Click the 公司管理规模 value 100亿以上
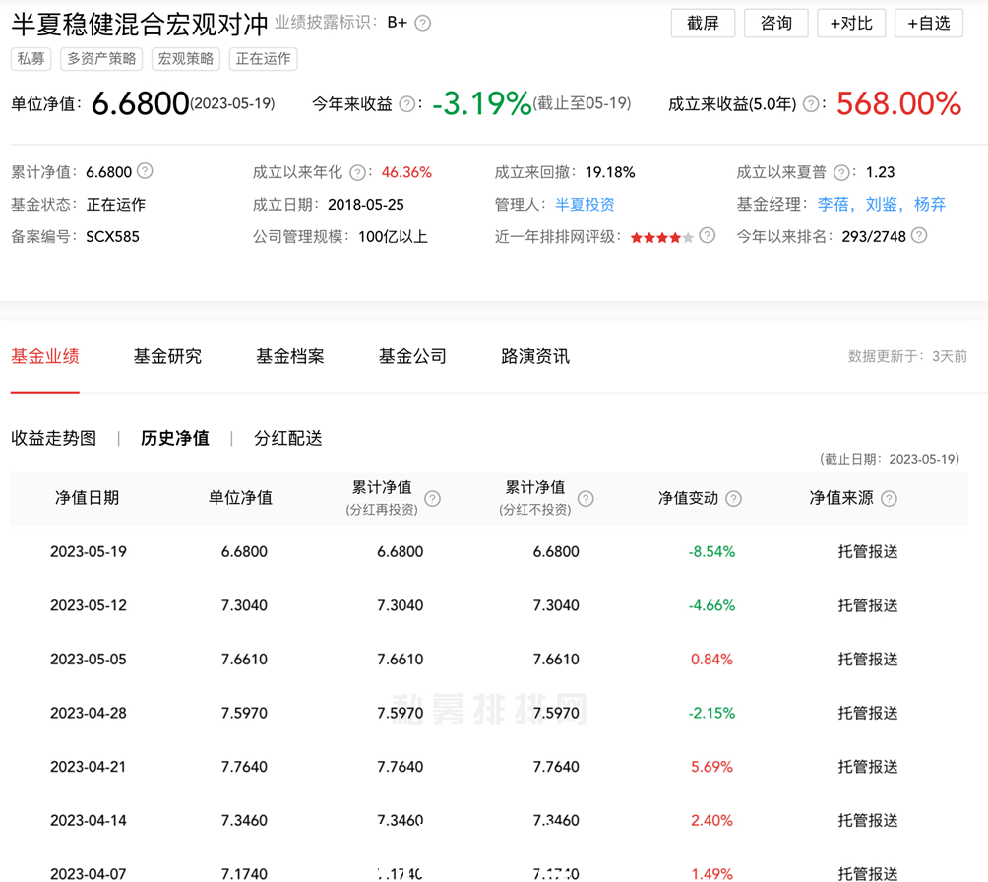The image size is (988, 882). click(394, 237)
